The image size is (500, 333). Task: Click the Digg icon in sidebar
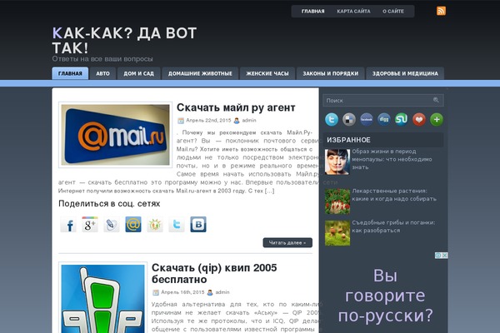384,120
